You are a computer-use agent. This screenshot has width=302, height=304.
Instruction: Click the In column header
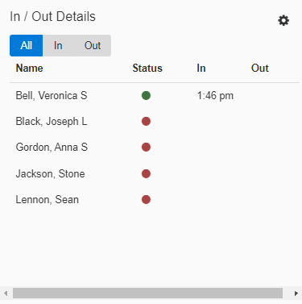pyautogui.click(x=201, y=68)
